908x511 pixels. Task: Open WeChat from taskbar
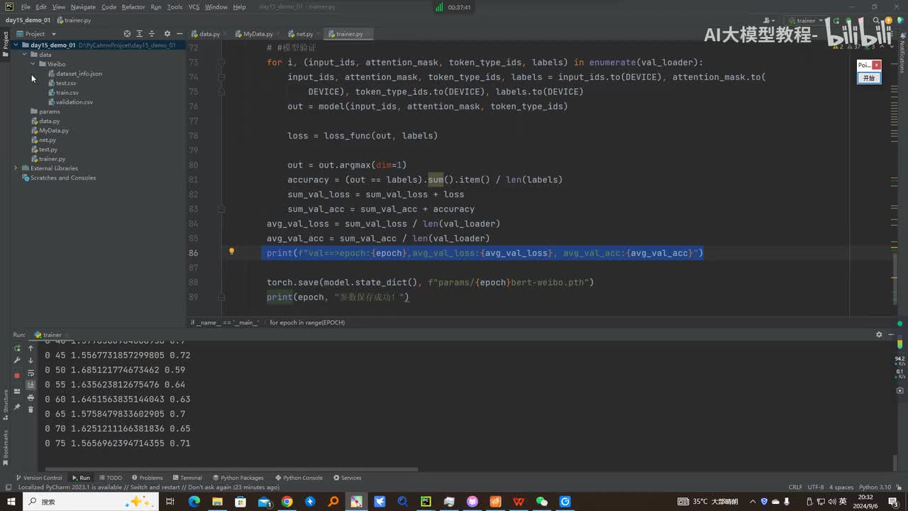pos(542,502)
